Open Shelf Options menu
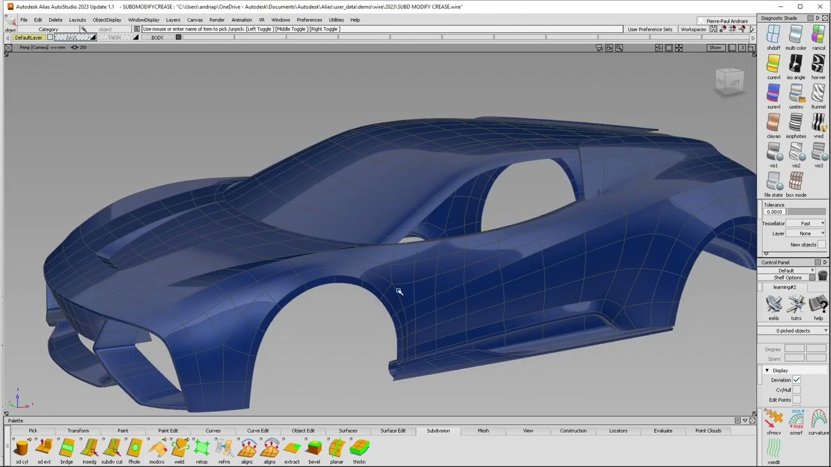831x467 pixels. 788,278
